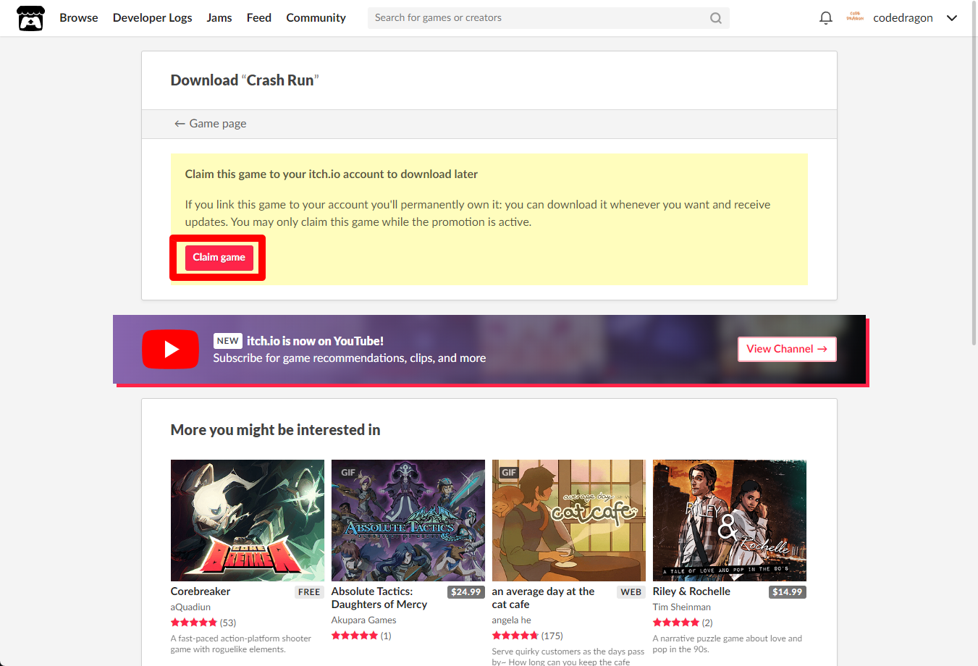Open the notifications bell
Screen dimensions: 978x666
tap(825, 18)
